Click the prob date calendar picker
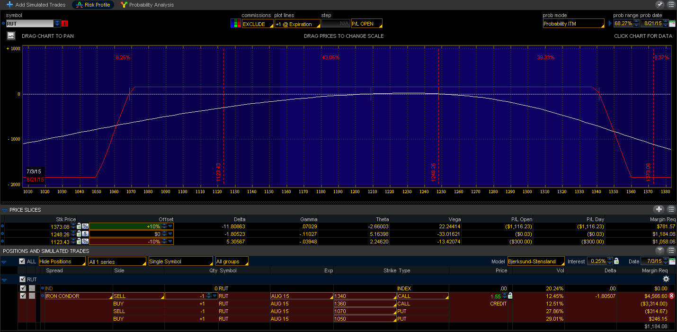Image resolution: width=677 pixels, height=332 pixels. pyautogui.click(x=673, y=23)
